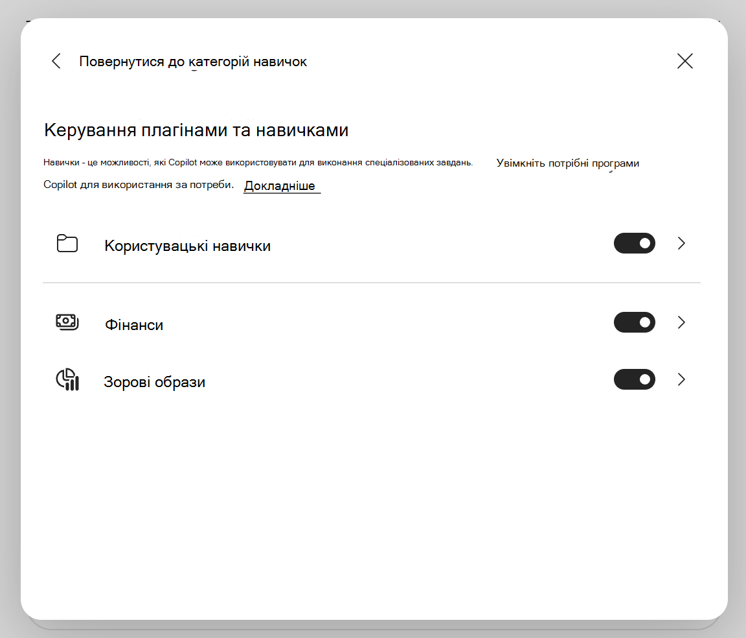Disable the Фінанси skills toggle
Screen dimensions: 746x638
click(634, 323)
